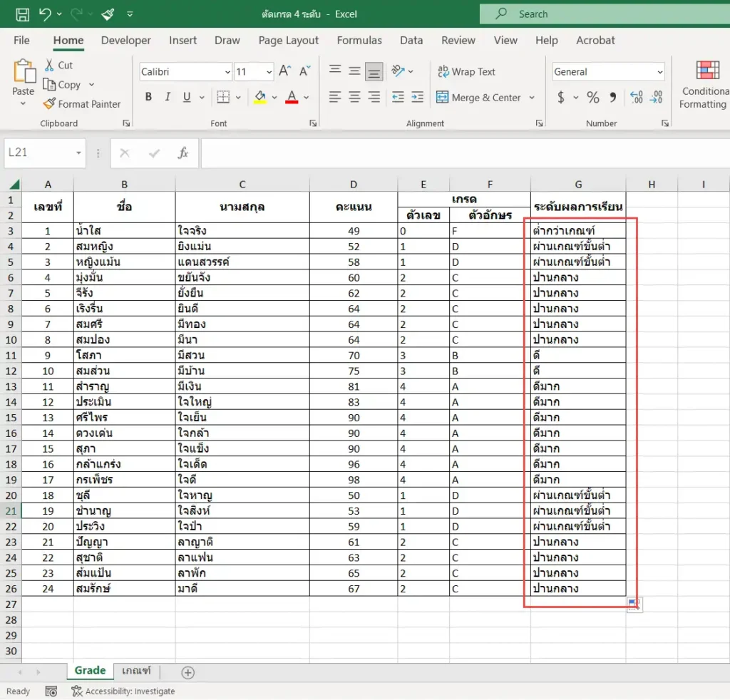Open Conditional Formatting
Image resolution: width=730 pixels, height=700 pixels.
tap(704, 85)
